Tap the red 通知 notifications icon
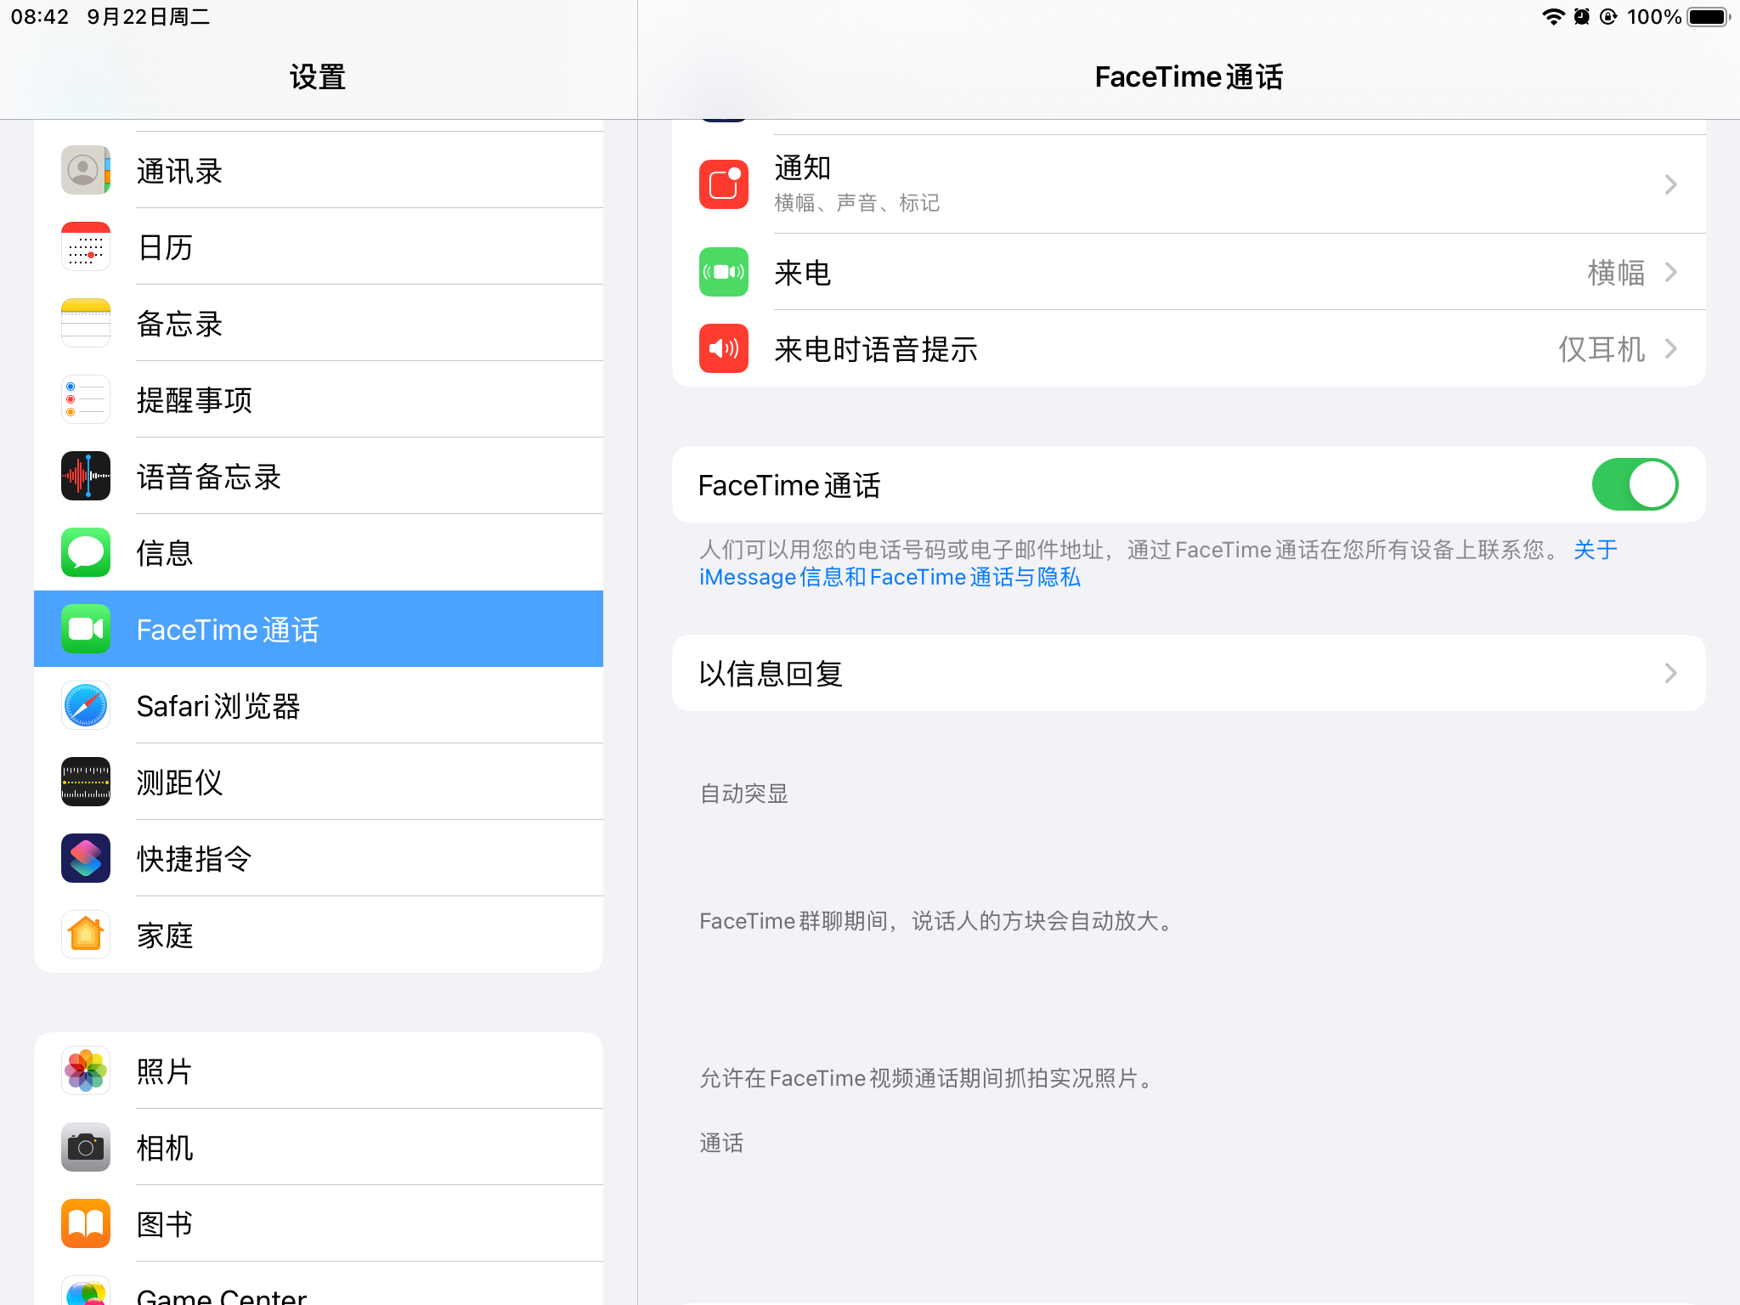This screenshot has width=1740, height=1305. pyautogui.click(x=724, y=184)
